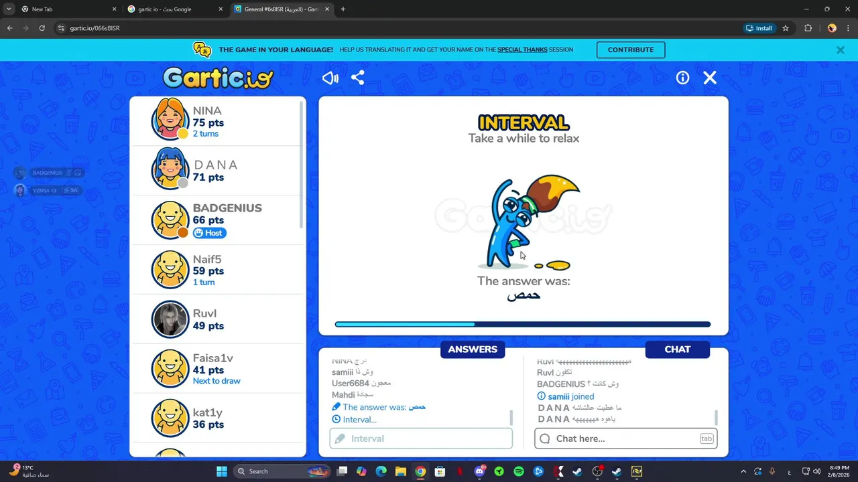
Task: Click Ruvl's photo avatar
Action: [170, 319]
